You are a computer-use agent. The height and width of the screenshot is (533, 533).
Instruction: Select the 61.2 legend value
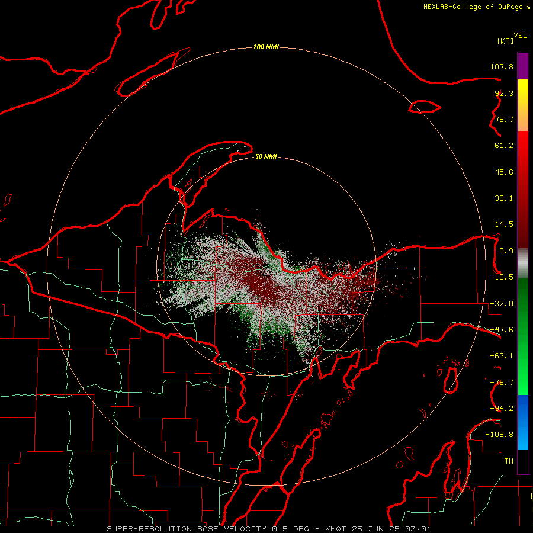pyautogui.click(x=504, y=146)
